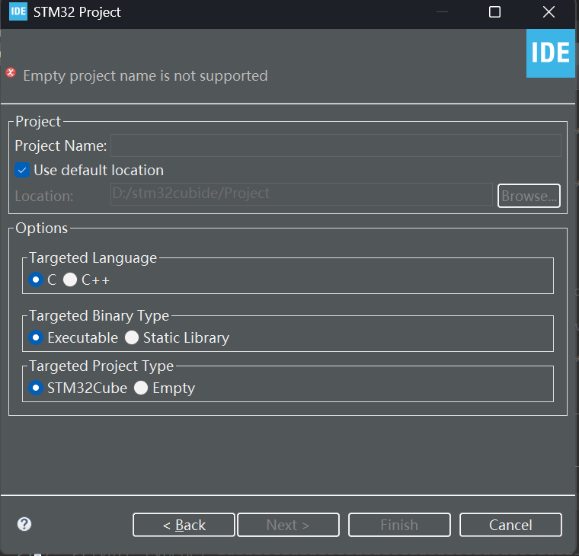Maximize the STM32 Project window
579x556 pixels.
pyautogui.click(x=494, y=12)
